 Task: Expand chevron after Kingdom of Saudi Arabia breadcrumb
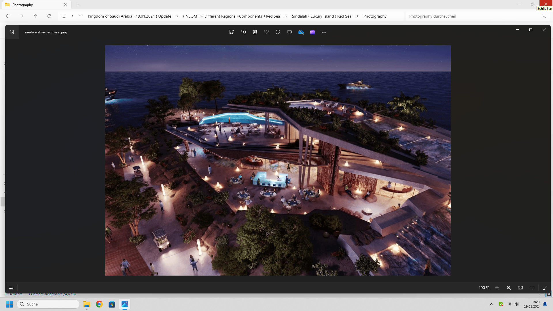(x=177, y=16)
